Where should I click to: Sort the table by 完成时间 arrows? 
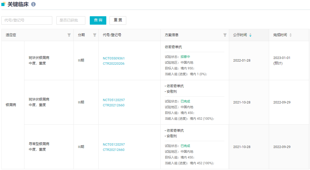tap(291, 35)
